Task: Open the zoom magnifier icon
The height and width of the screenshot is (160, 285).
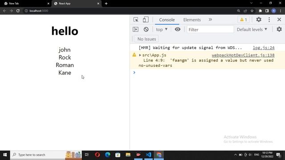Action: 239,11
